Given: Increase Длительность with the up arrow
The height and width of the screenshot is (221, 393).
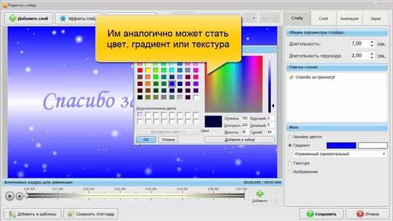Looking at the screenshot, I should pos(372,42).
